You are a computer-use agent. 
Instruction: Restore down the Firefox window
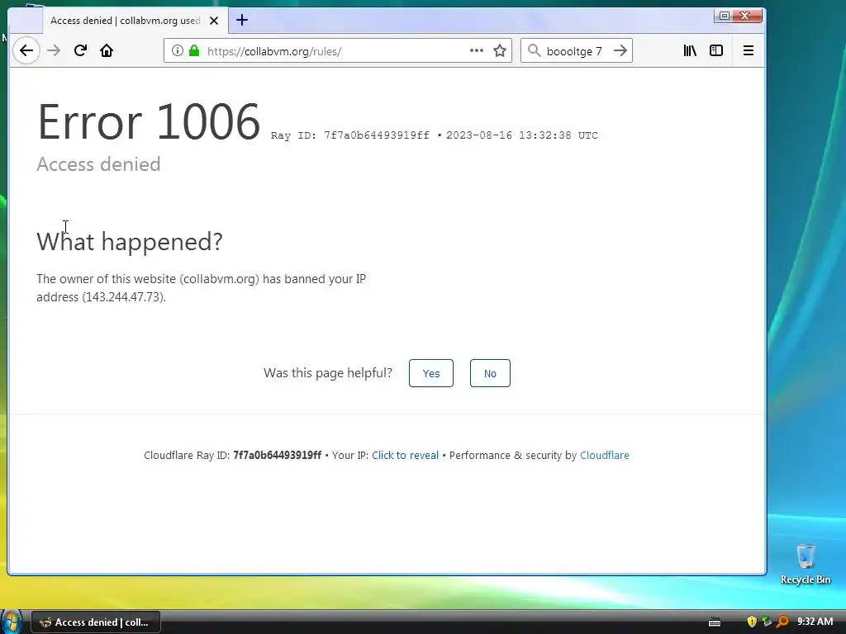click(724, 16)
